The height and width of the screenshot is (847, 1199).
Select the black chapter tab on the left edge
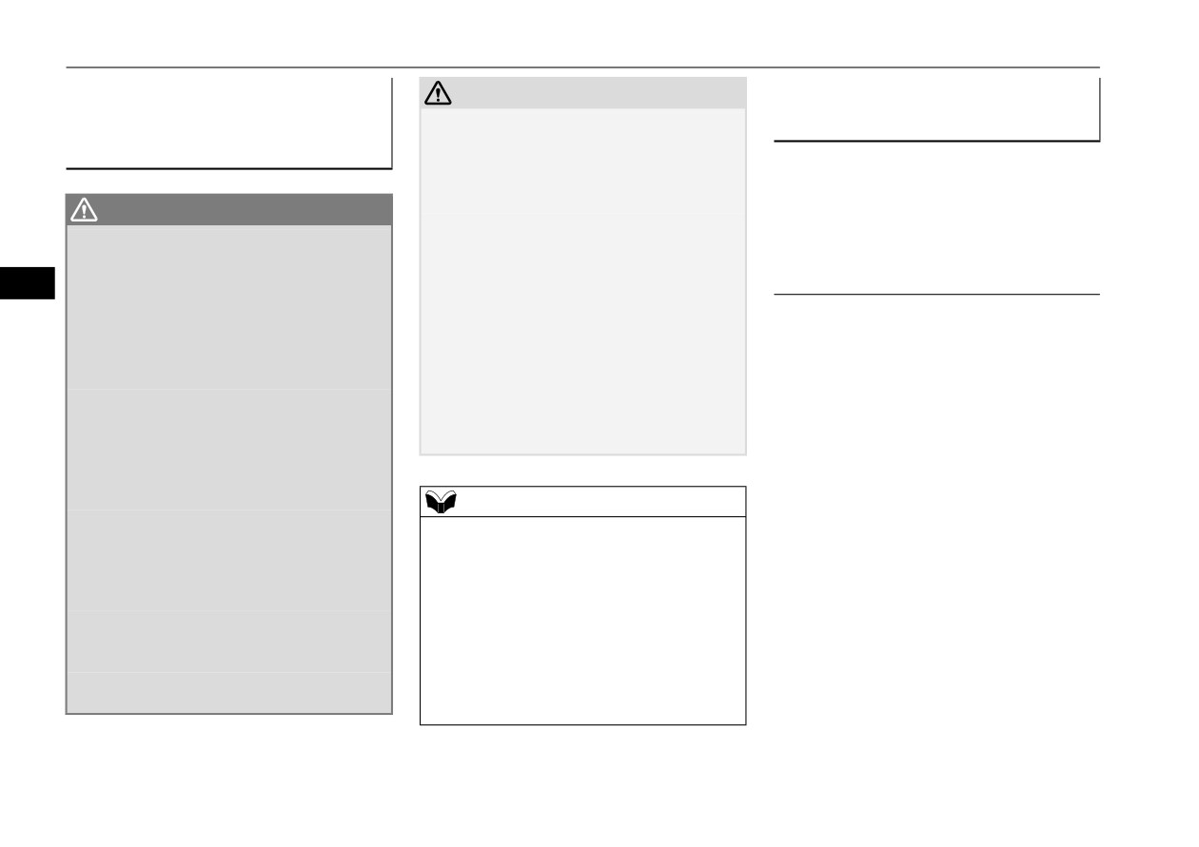[28, 283]
